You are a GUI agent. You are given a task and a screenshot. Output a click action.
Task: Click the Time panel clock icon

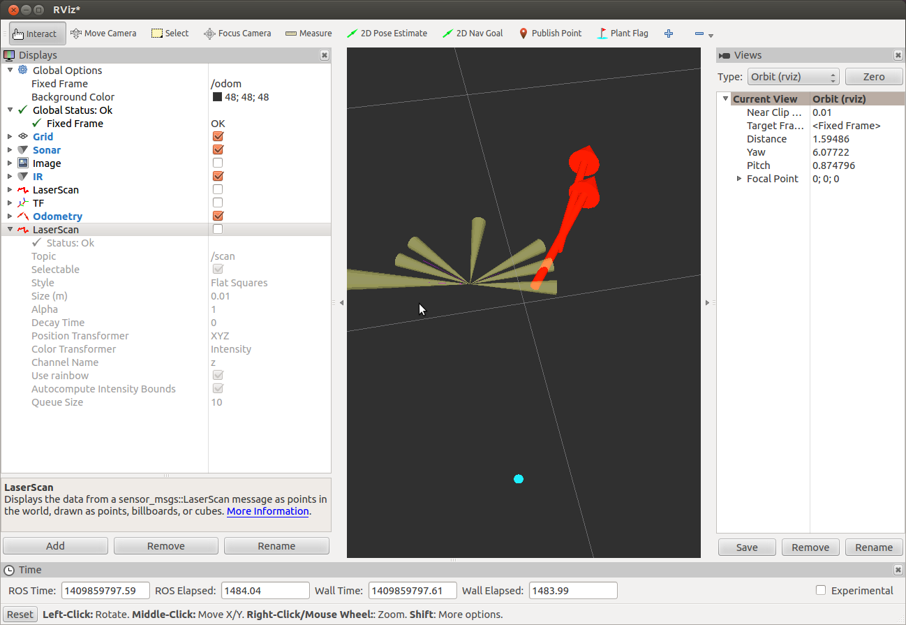point(10,570)
